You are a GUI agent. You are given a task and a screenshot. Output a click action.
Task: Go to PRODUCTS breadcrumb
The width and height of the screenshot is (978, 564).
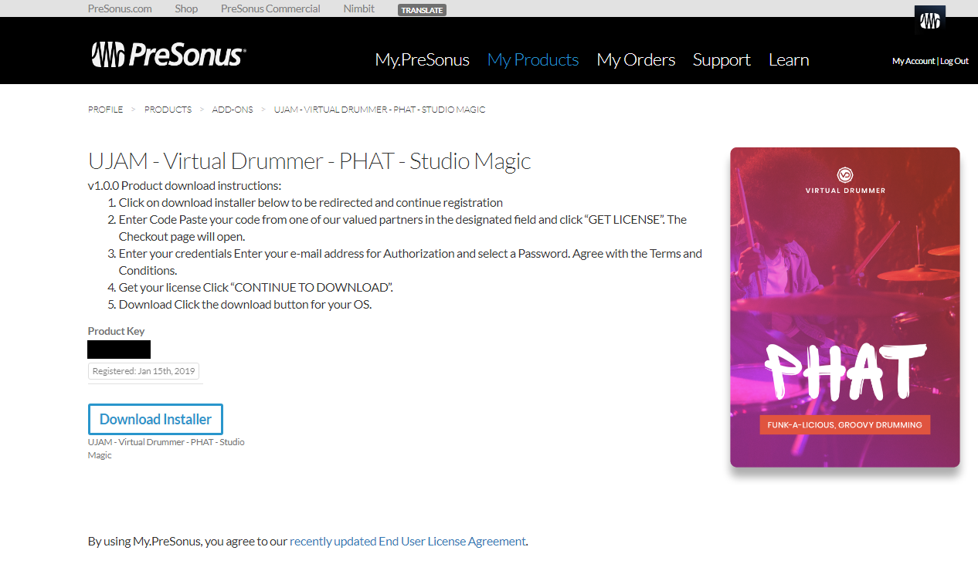point(168,110)
